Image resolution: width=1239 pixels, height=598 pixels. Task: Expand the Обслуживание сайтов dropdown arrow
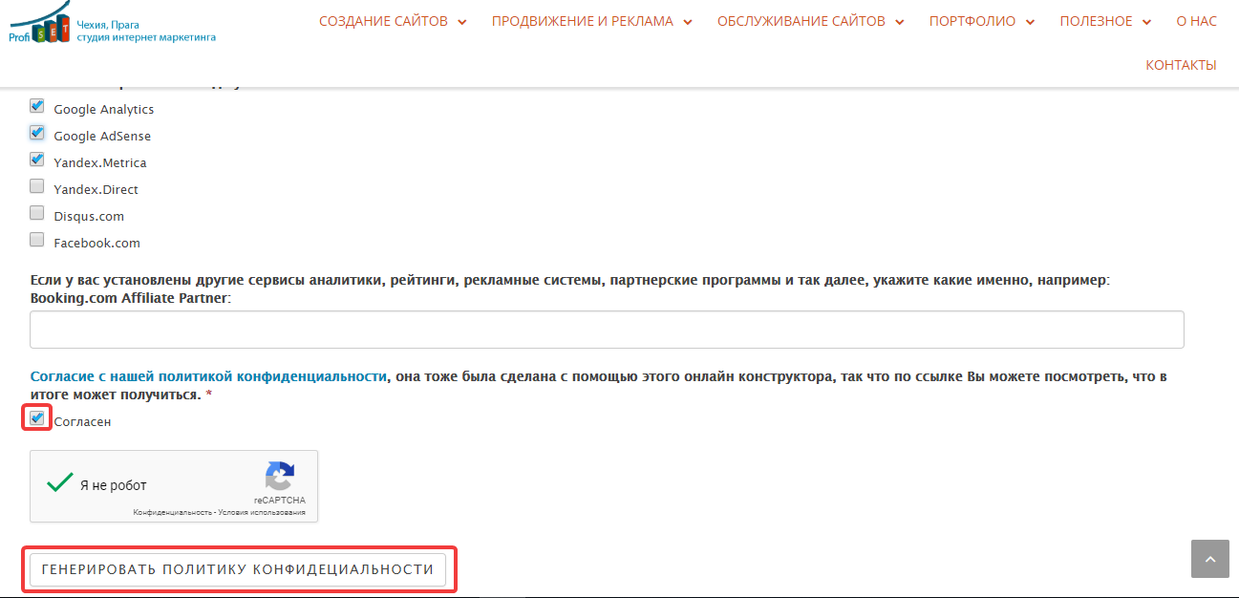click(x=900, y=22)
